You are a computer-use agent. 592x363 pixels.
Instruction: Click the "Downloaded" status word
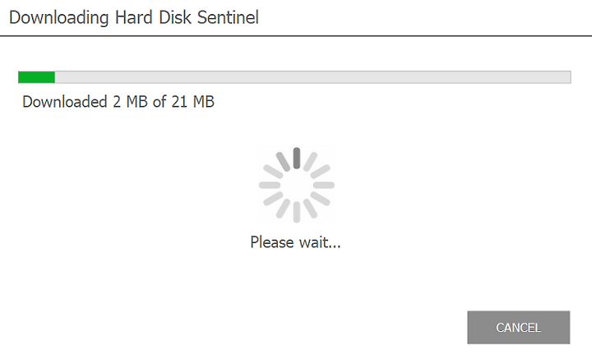65,102
